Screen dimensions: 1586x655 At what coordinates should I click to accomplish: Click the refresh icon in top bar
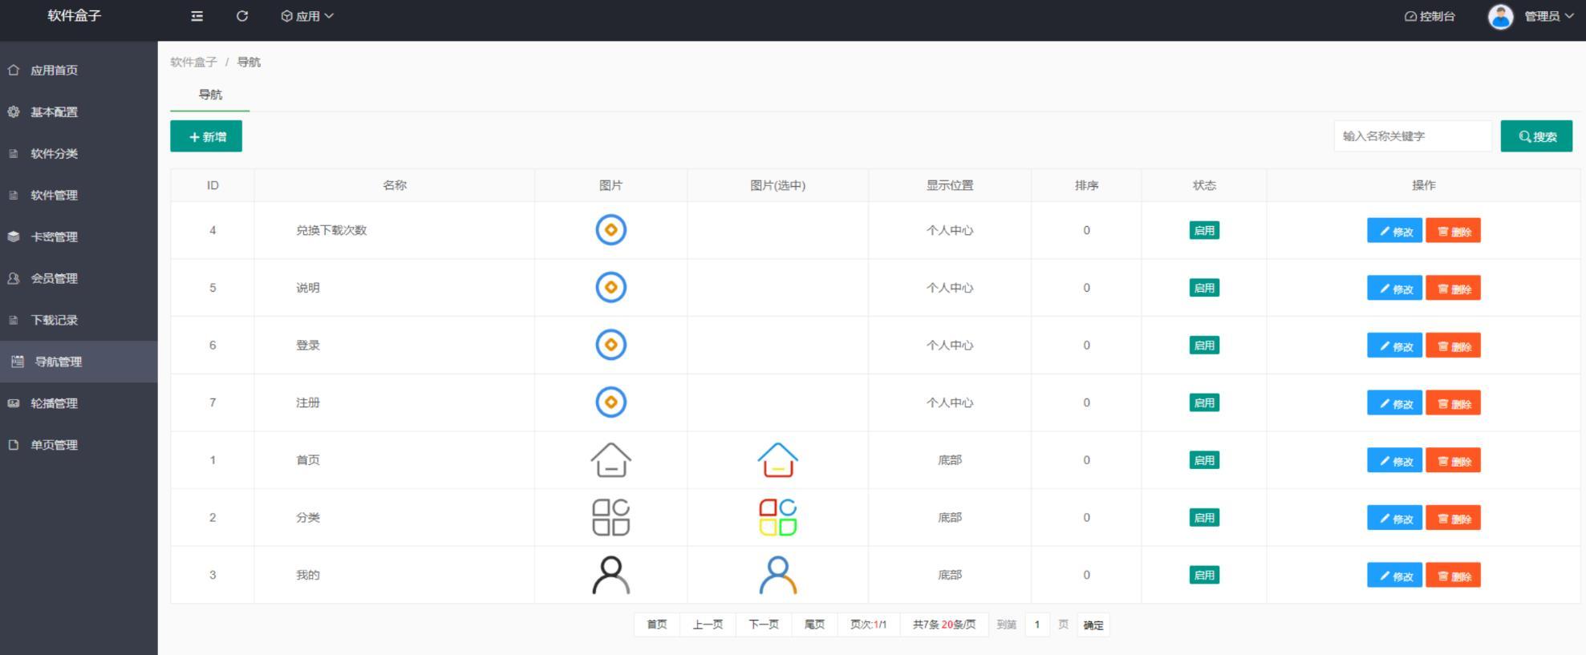(242, 16)
